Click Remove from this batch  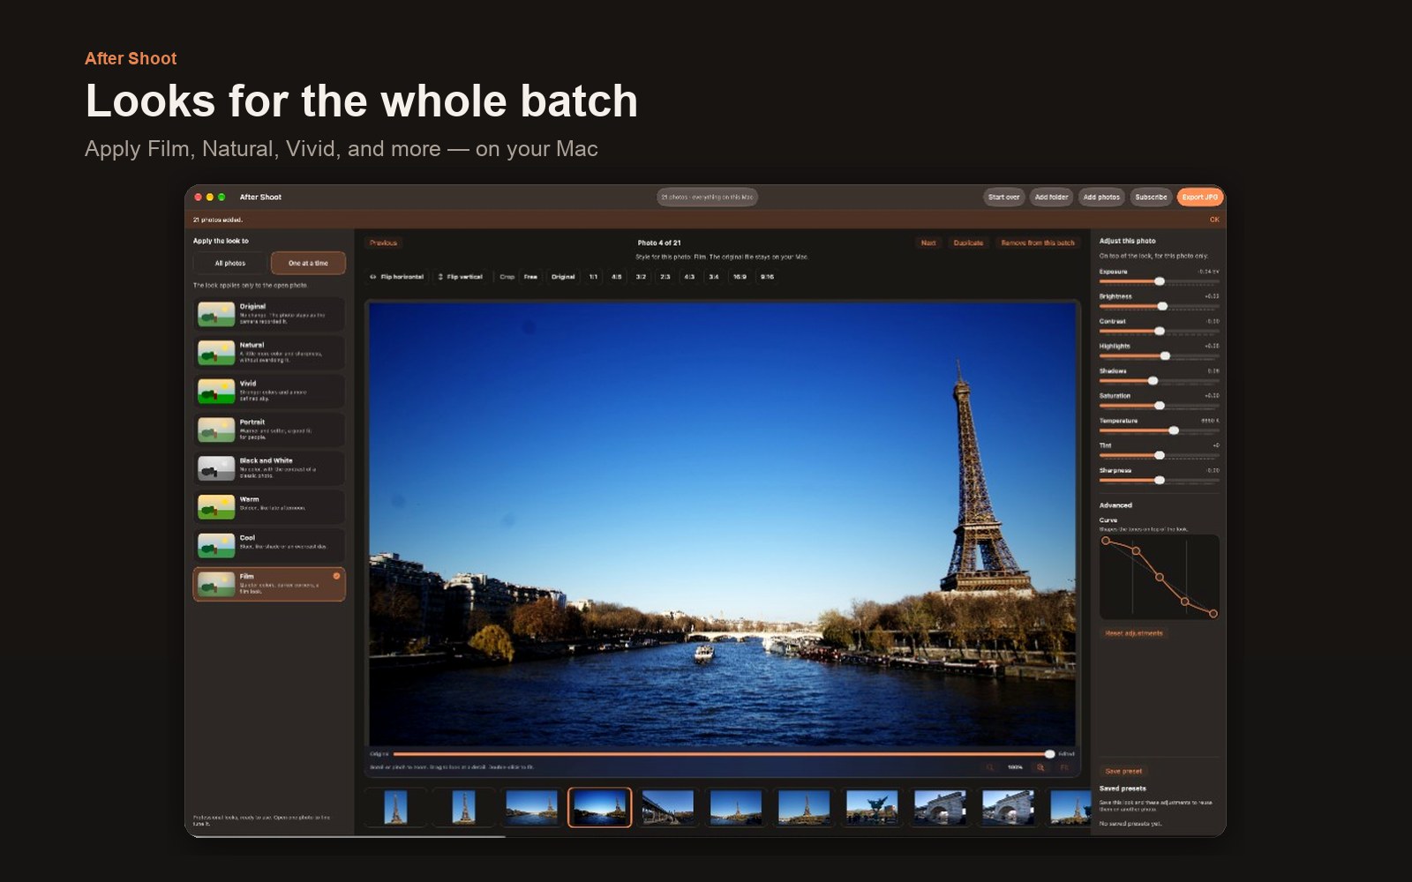(1038, 243)
